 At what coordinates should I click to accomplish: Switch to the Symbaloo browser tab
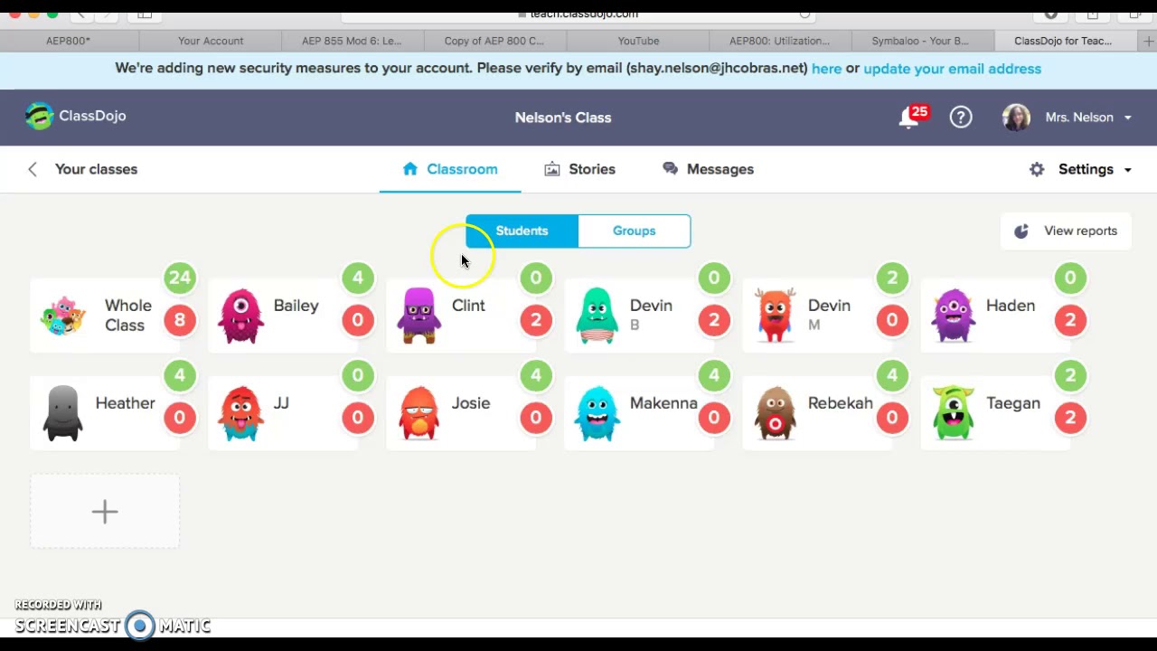[920, 41]
